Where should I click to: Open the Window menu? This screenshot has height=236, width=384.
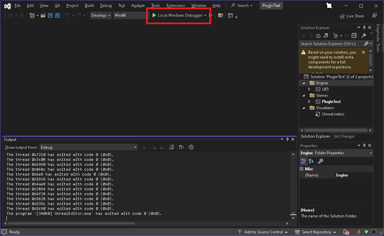pyautogui.click(x=199, y=5)
